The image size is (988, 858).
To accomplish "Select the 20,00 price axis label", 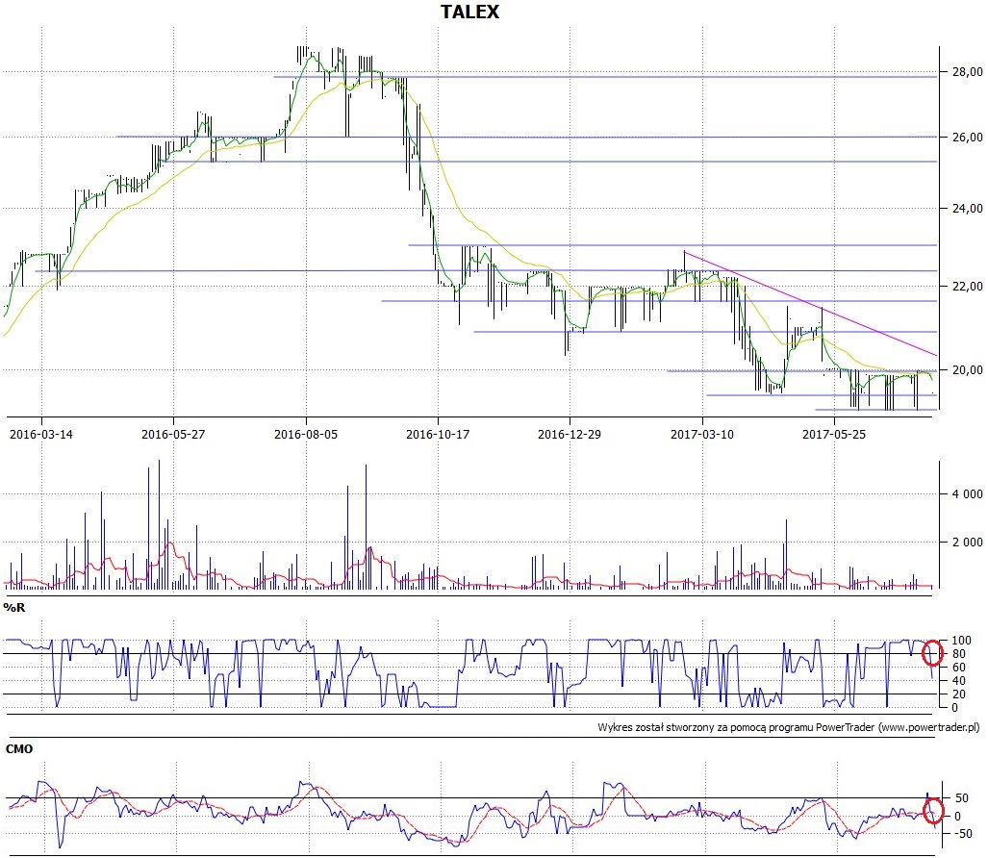I will point(967,369).
